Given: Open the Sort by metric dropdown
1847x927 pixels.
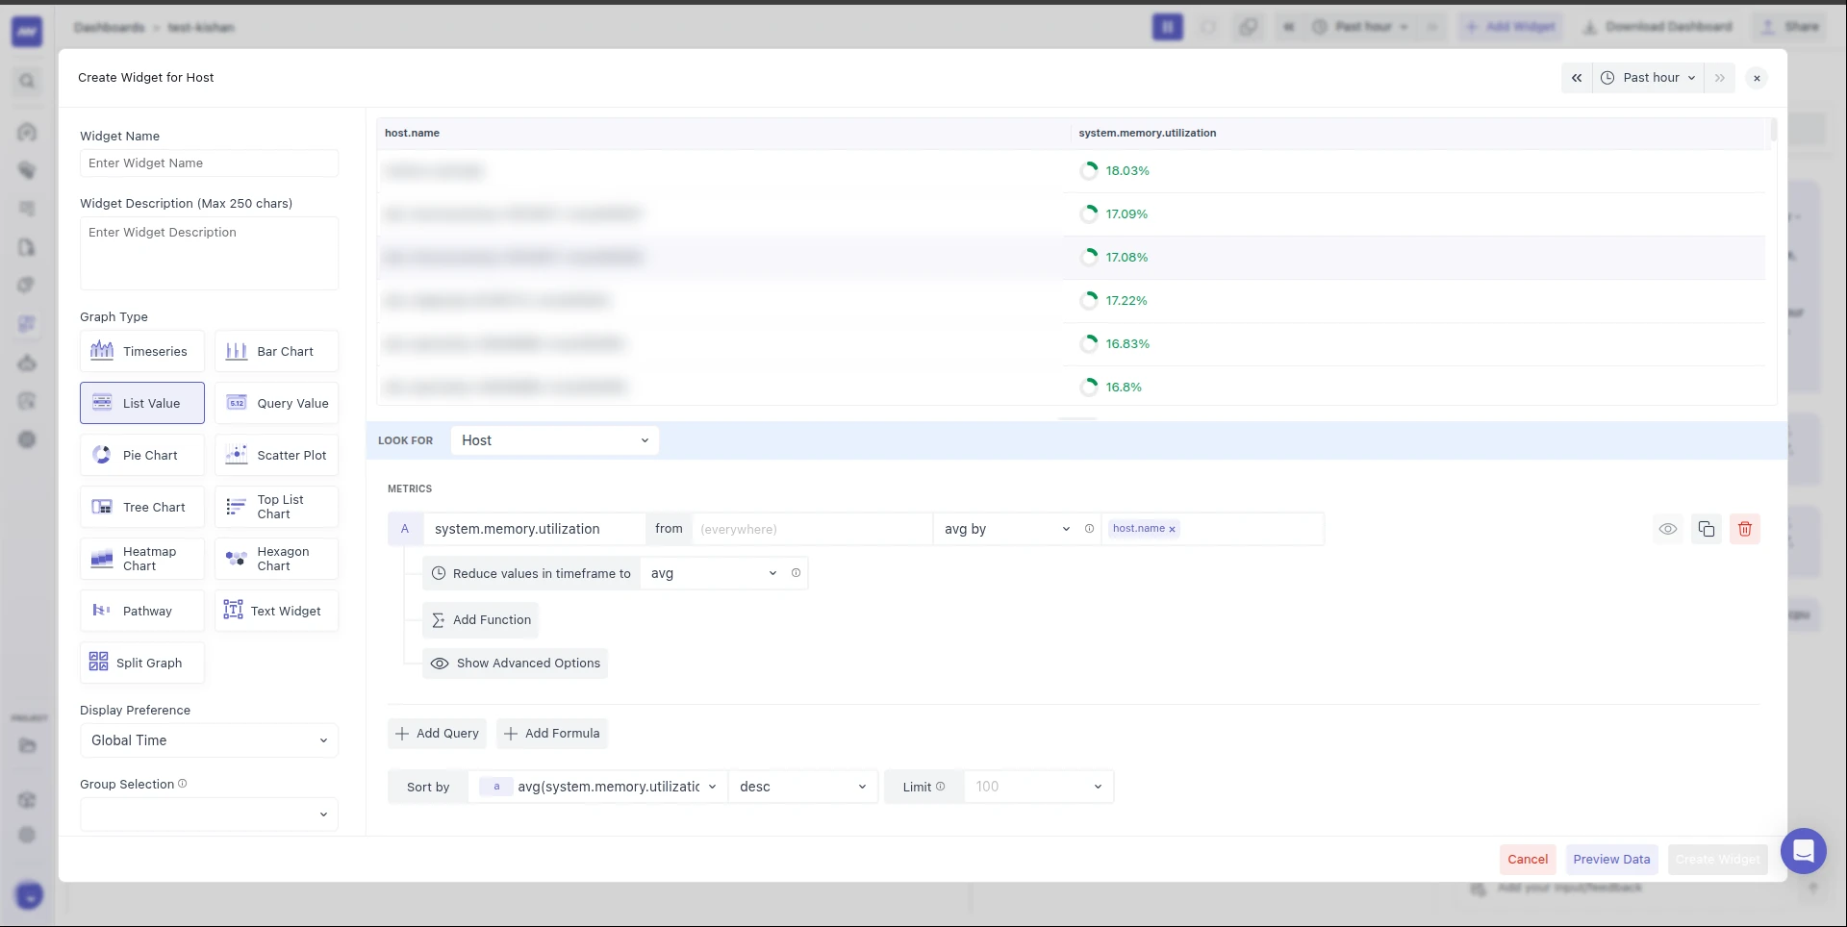Looking at the screenshot, I should pos(597,787).
